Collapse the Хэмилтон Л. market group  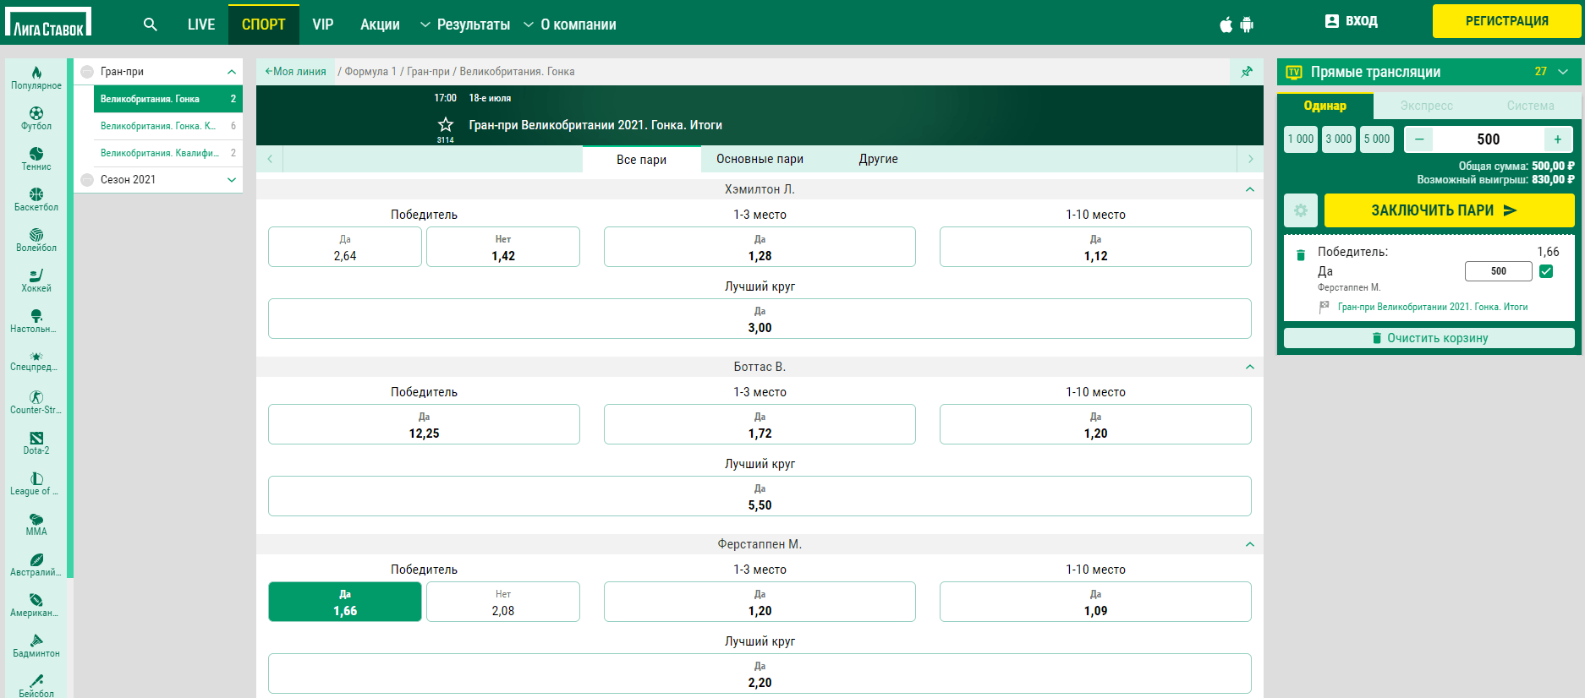click(1250, 189)
